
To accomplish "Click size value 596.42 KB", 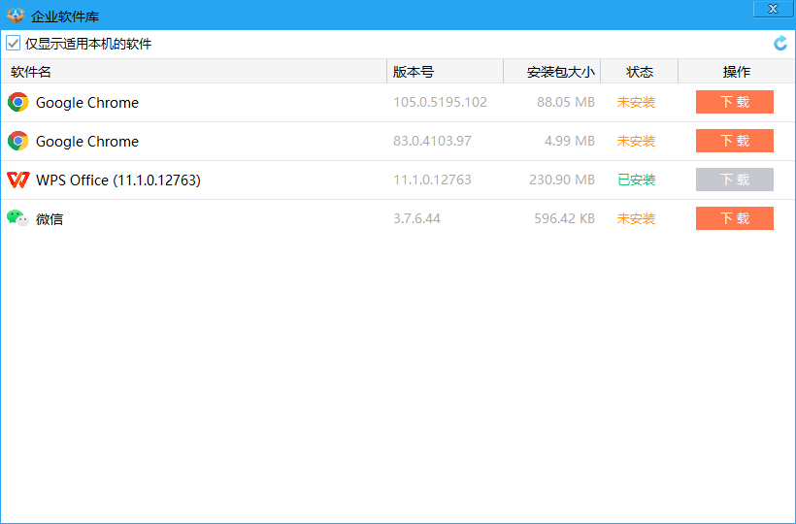I will point(565,218).
